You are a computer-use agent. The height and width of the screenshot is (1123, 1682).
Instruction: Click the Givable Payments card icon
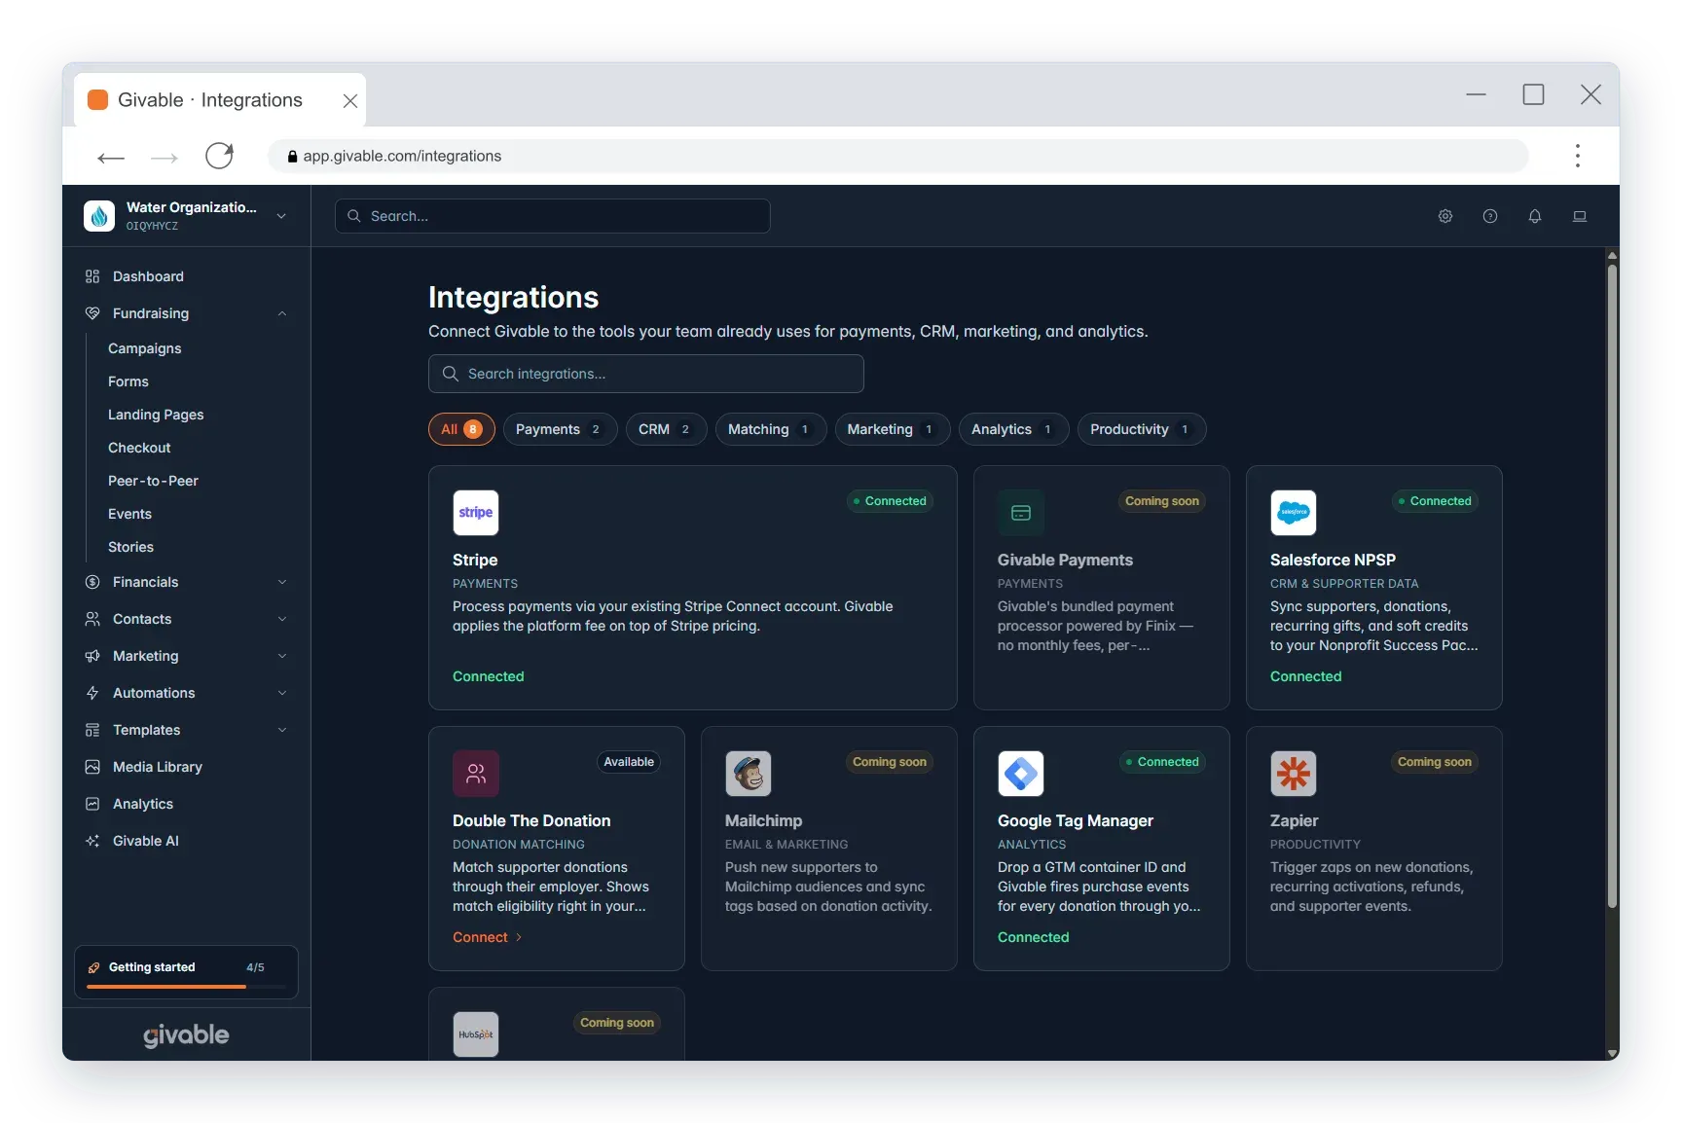[x=1021, y=513]
